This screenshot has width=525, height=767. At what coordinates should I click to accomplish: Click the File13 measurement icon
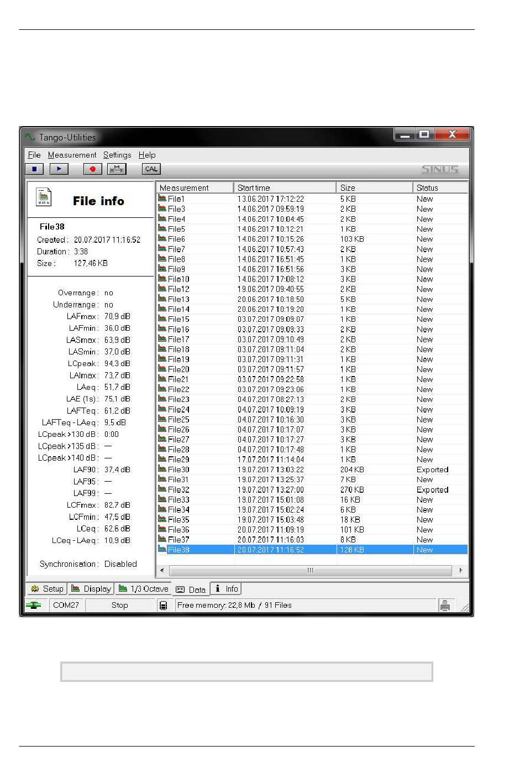162,299
